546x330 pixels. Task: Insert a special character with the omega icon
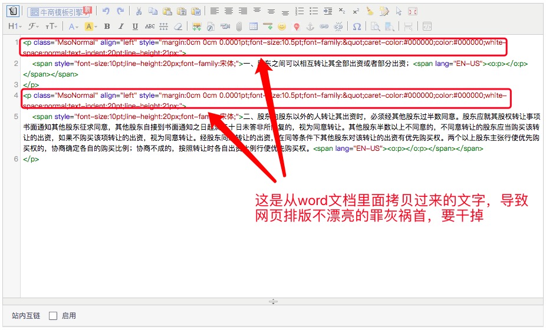click(357, 27)
